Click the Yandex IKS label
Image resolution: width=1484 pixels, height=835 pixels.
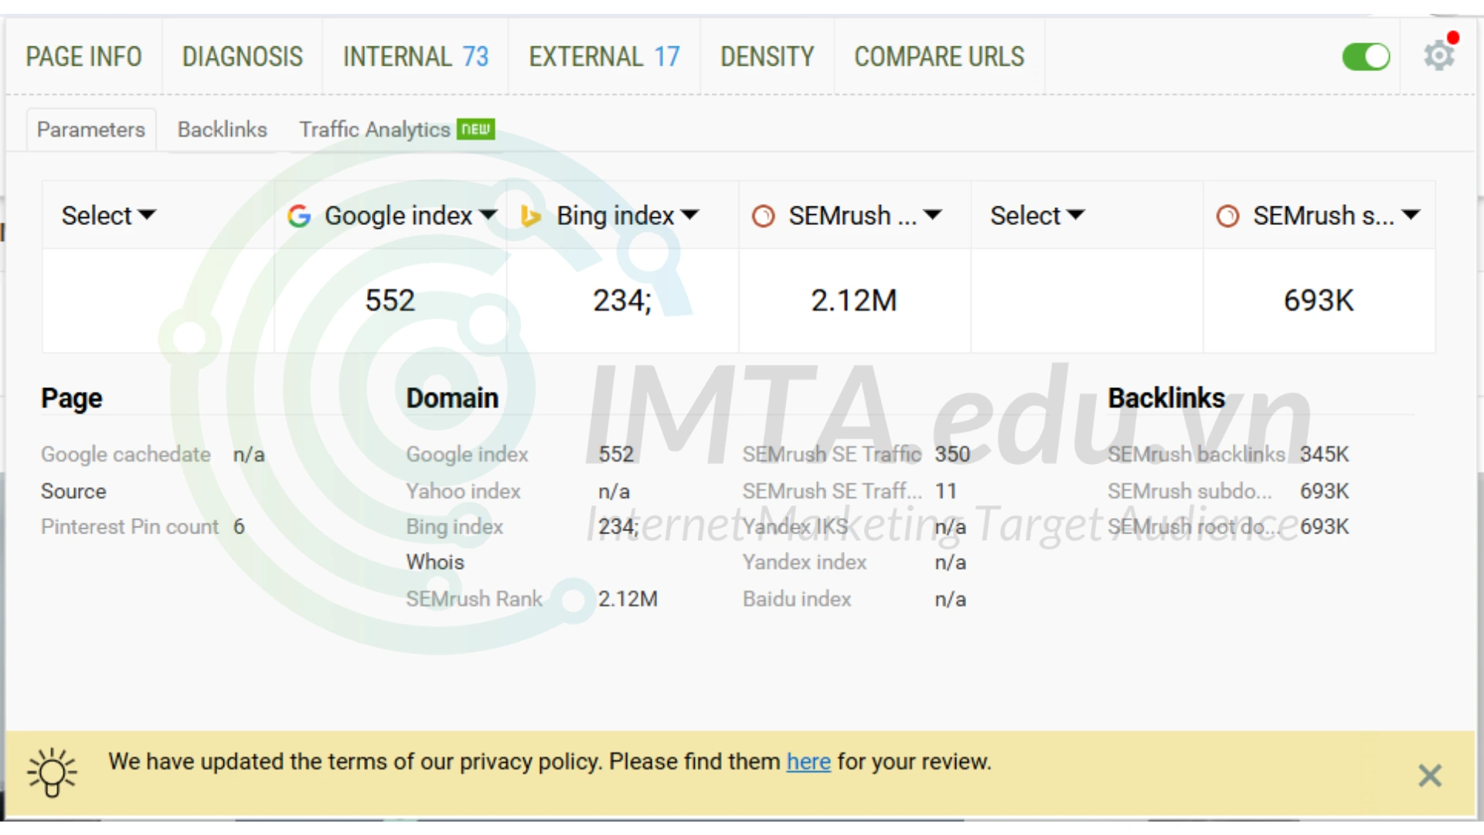point(795,527)
